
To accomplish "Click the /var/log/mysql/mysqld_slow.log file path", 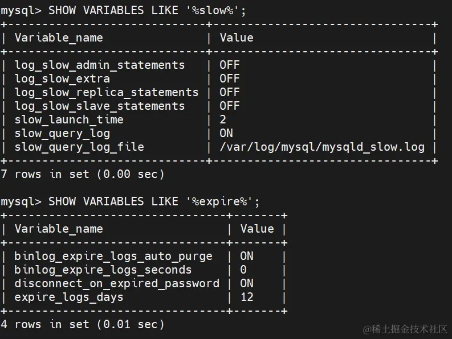I will pyautogui.click(x=322, y=147).
